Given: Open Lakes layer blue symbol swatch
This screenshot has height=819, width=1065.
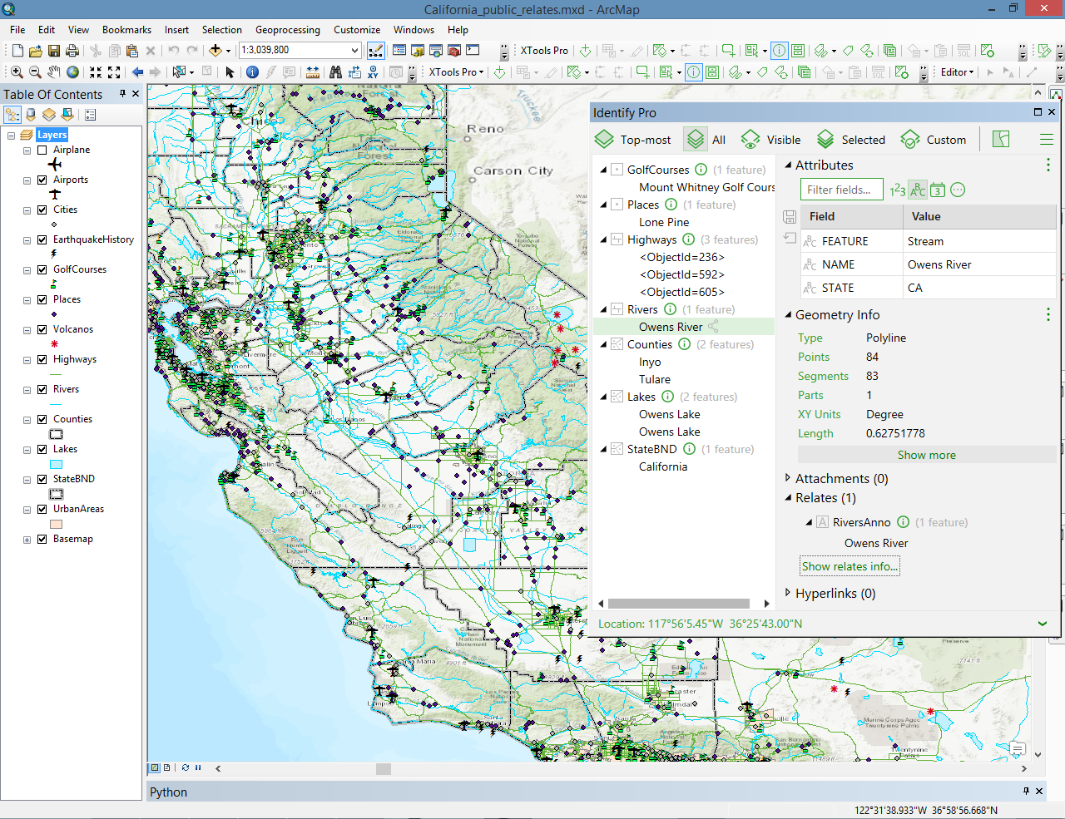Looking at the screenshot, I should tap(56, 464).
